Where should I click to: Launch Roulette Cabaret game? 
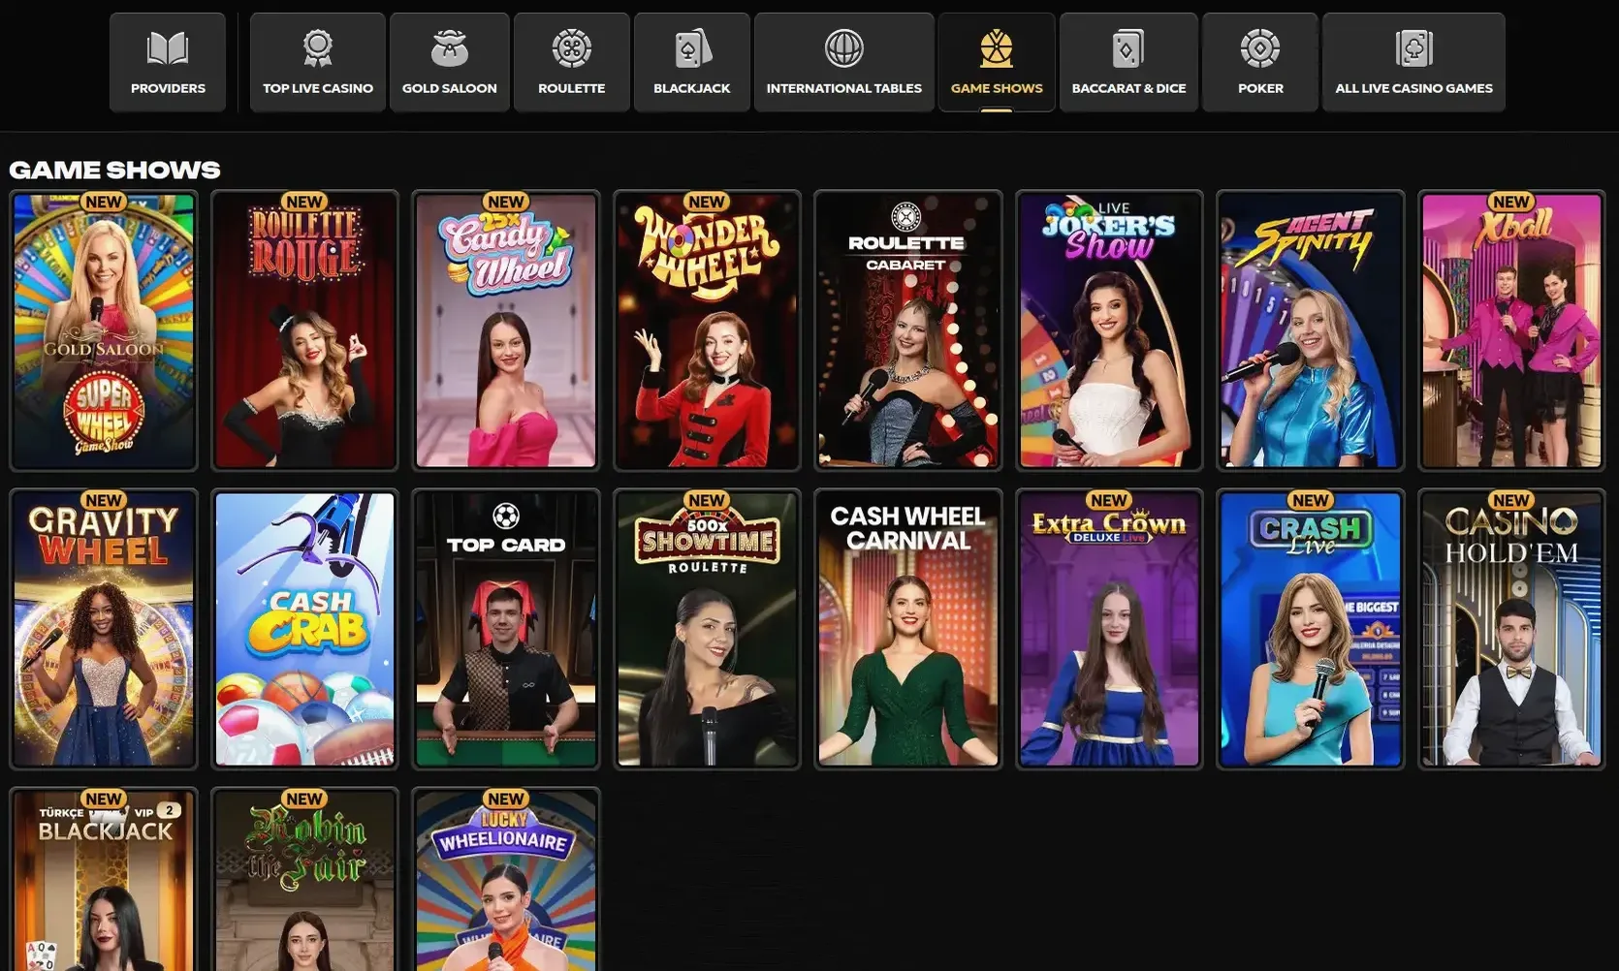coord(908,330)
